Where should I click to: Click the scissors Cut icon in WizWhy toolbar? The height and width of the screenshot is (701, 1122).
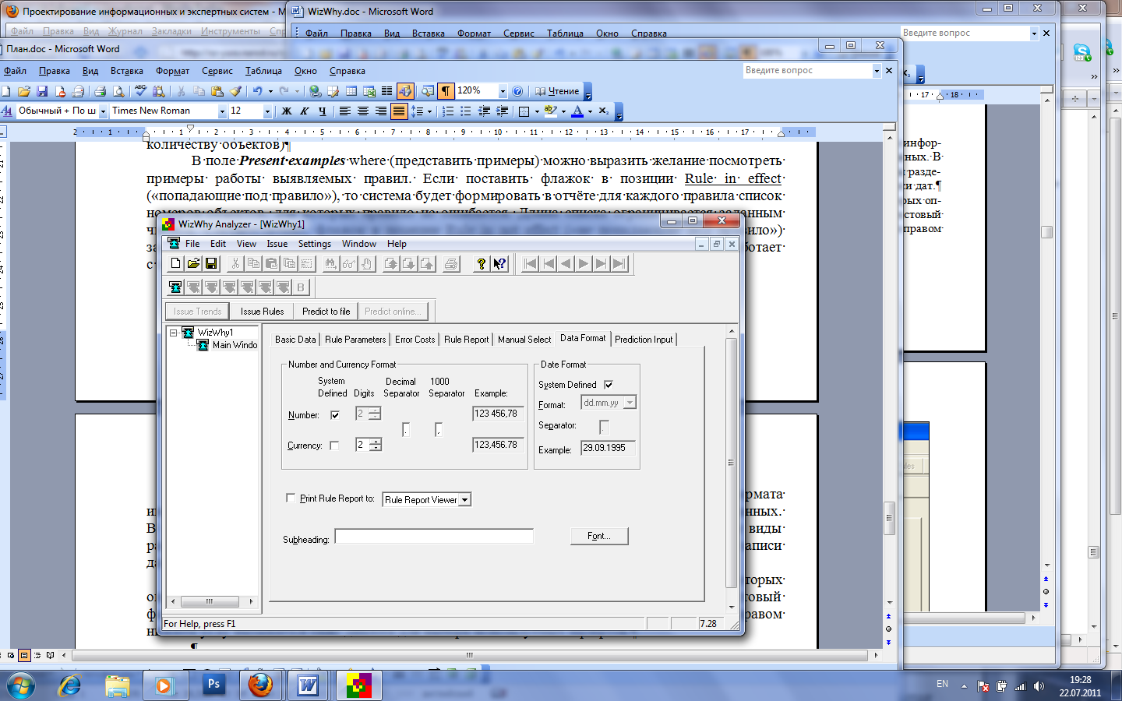[x=235, y=264]
